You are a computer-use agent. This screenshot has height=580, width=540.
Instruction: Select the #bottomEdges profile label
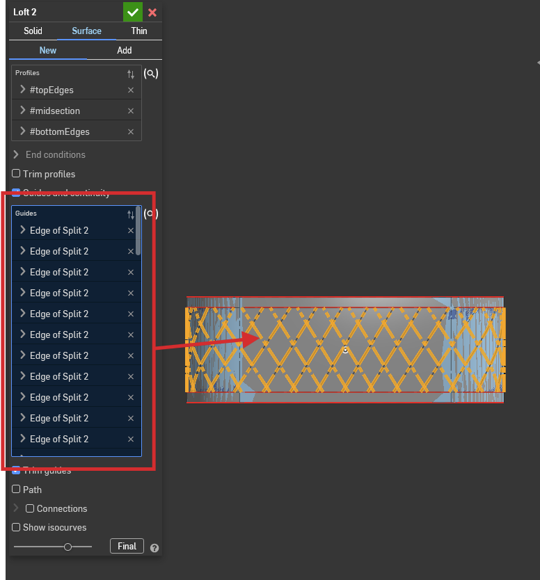pyautogui.click(x=60, y=131)
